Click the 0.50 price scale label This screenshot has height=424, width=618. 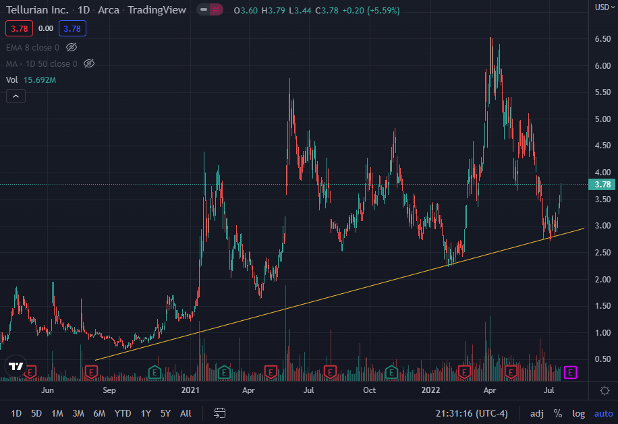[x=602, y=359]
